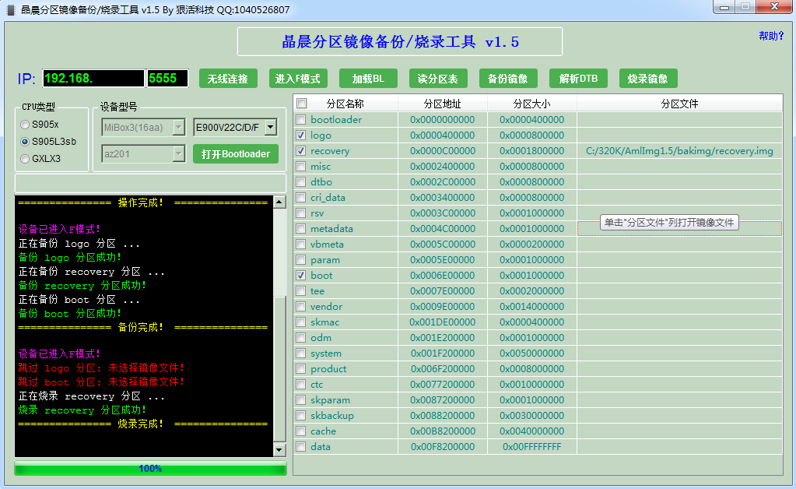Check the vbmeta partition checkbox
Screen dimensions: 796x489
pyautogui.click(x=301, y=244)
